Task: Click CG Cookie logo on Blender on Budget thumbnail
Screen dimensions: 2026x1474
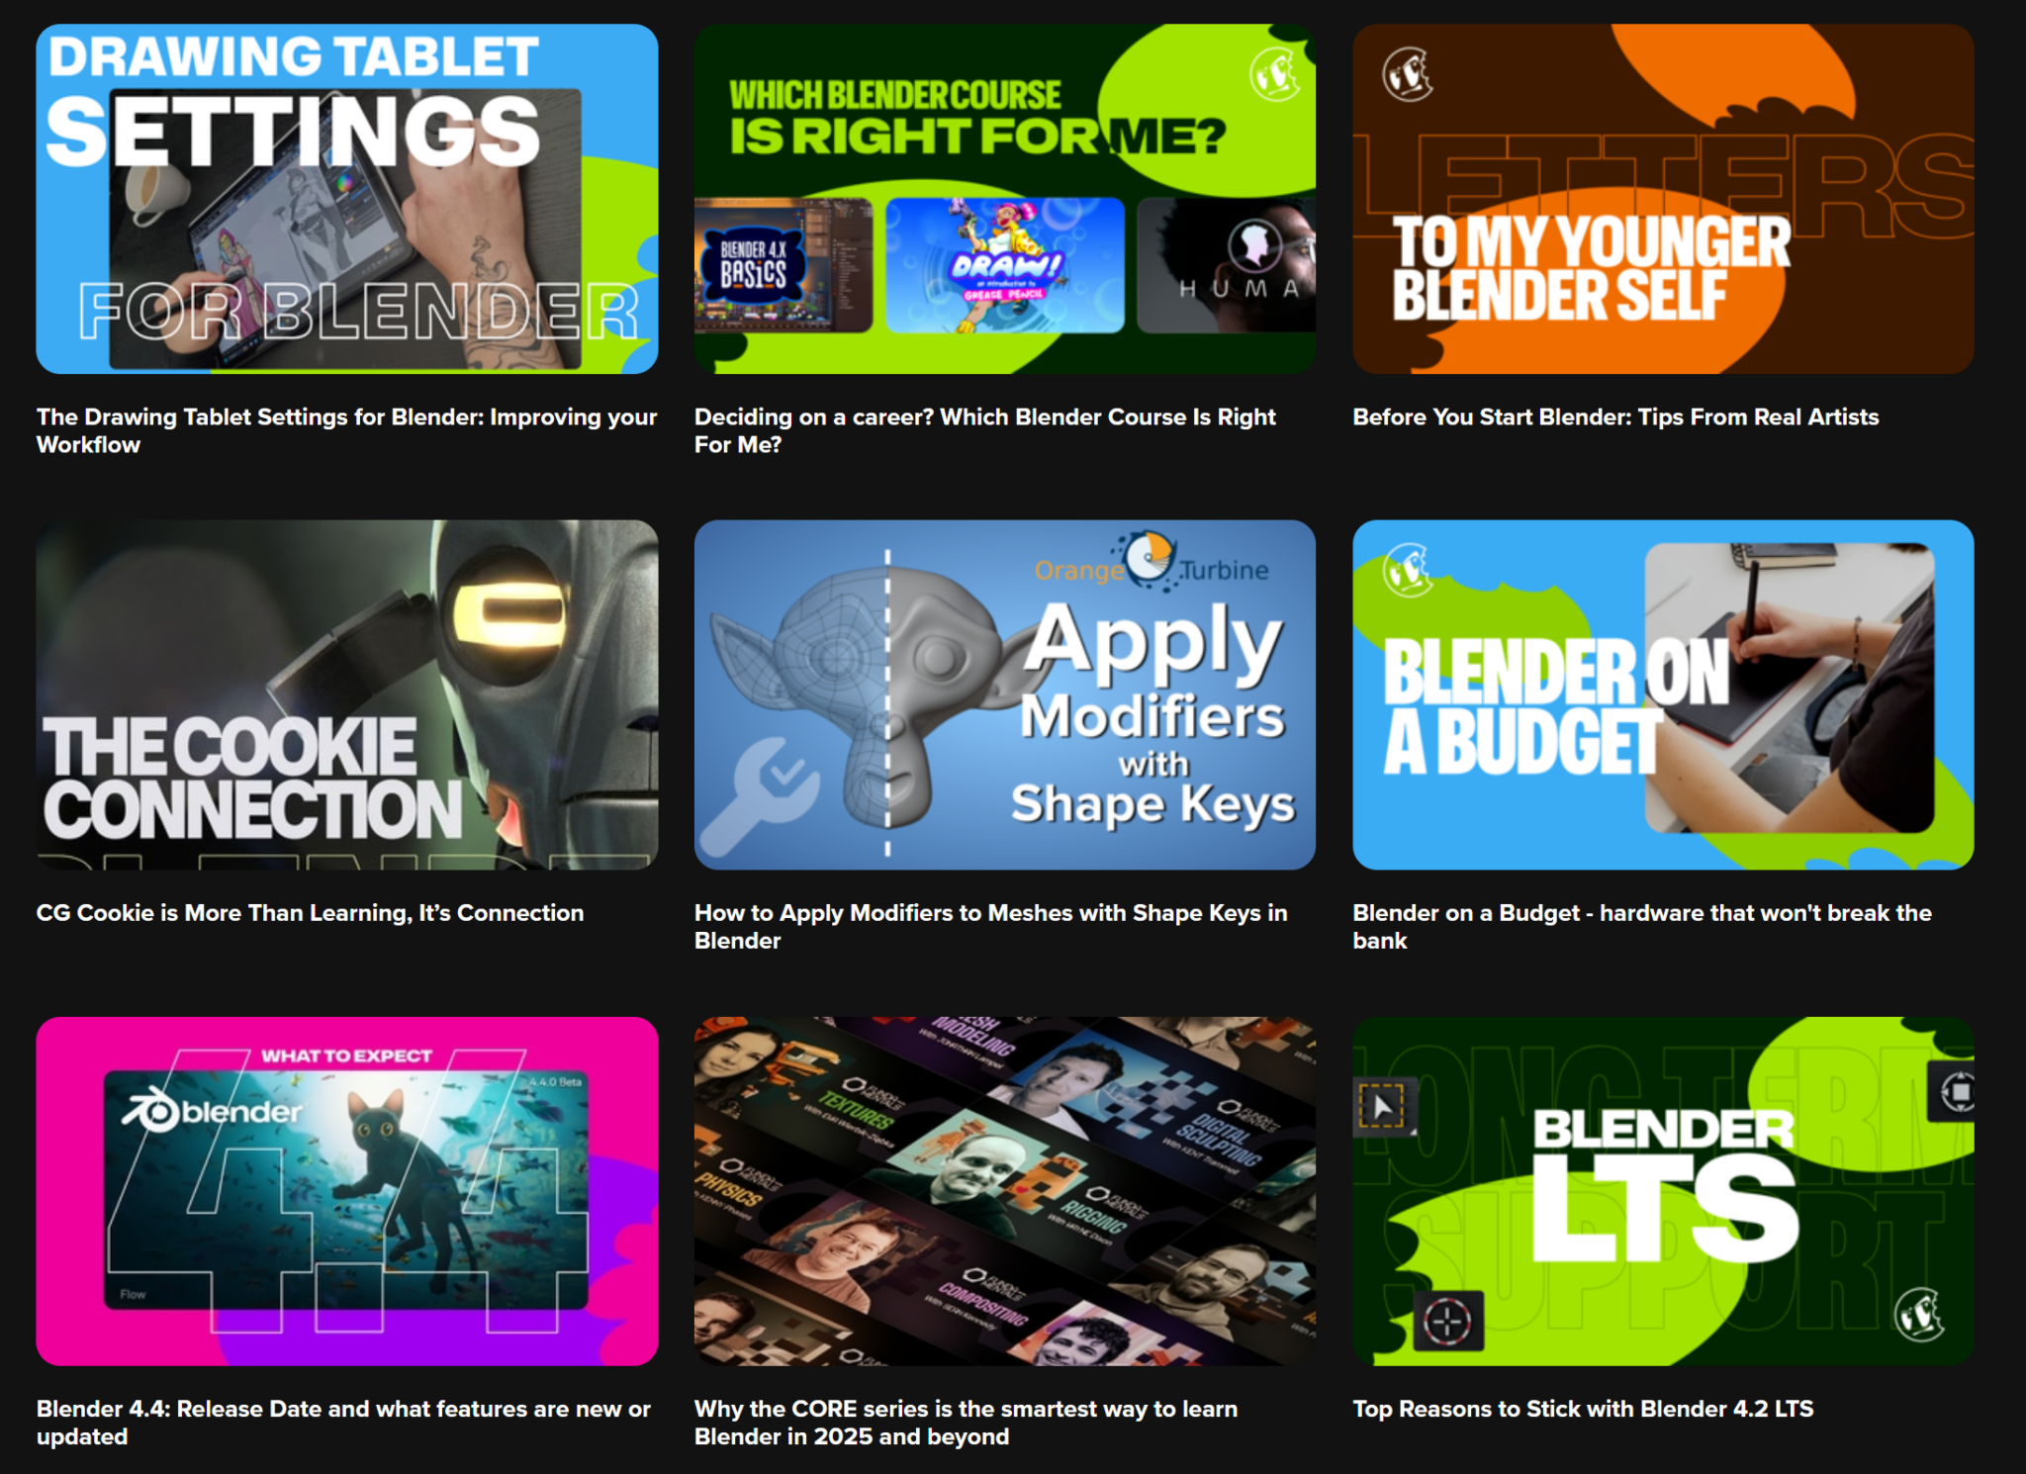Action: click(1407, 571)
